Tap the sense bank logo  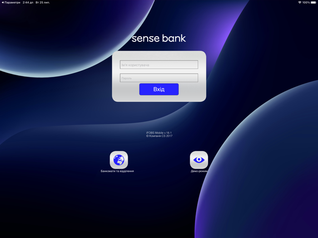[159, 39]
